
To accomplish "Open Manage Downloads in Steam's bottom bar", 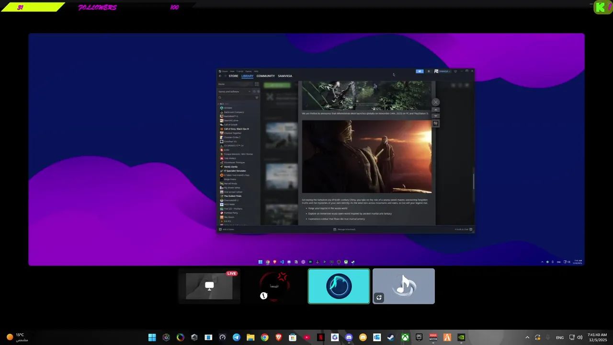I will pos(345,230).
